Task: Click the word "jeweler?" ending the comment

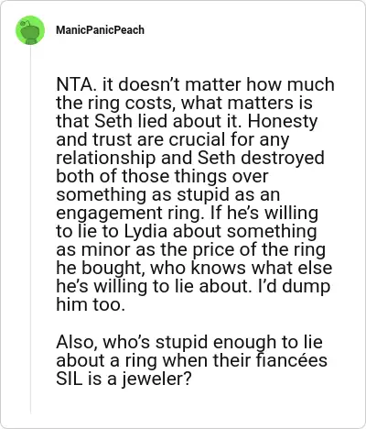Action: (156, 379)
